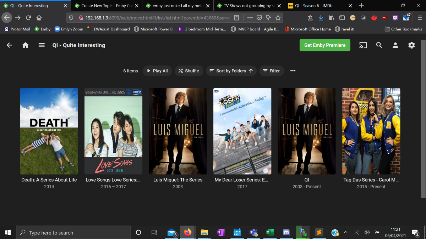Open Emby settings gear icon
426x239 pixels.
point(411,45)
